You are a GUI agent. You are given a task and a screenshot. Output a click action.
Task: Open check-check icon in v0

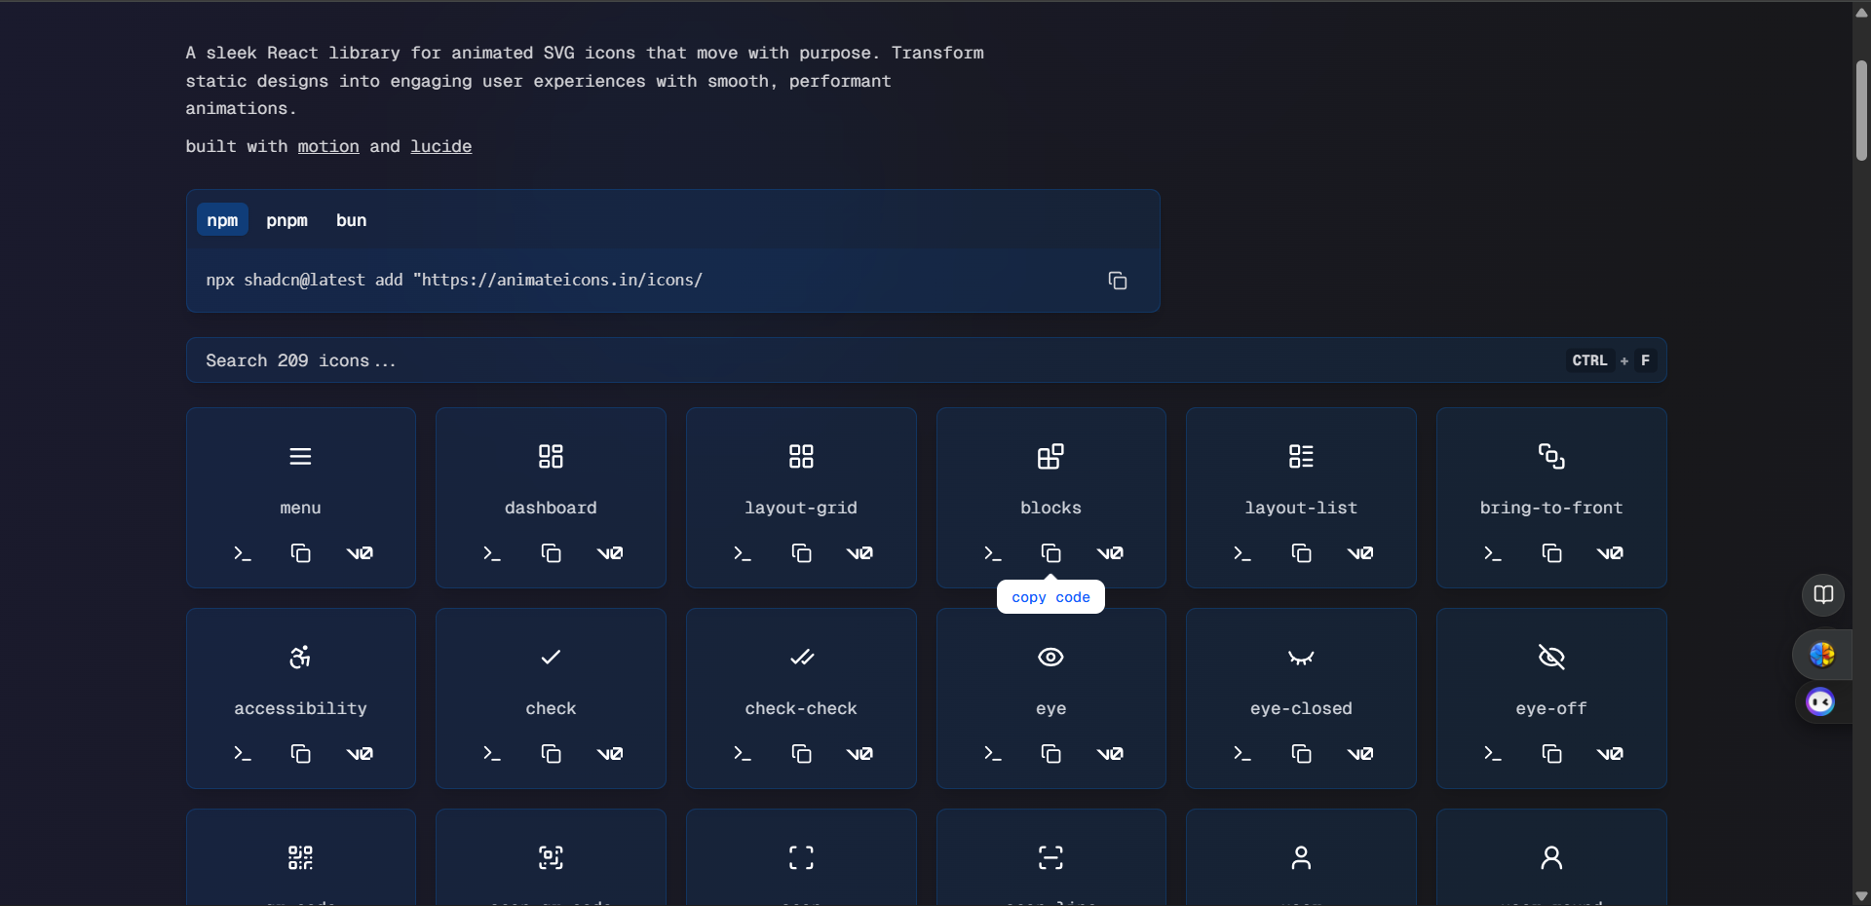(859, 753)
